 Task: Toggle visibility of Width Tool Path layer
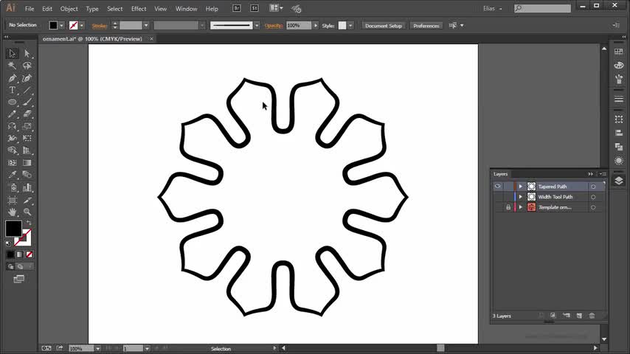(497, 197)
